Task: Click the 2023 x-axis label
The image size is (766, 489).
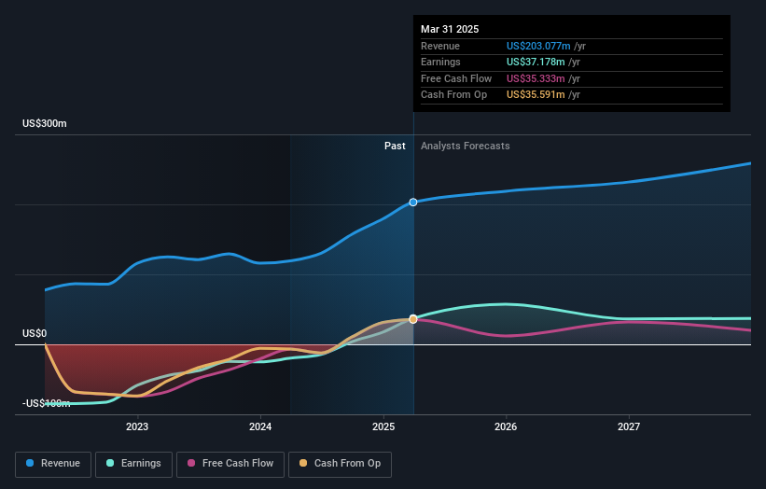Action: point(137,426)
